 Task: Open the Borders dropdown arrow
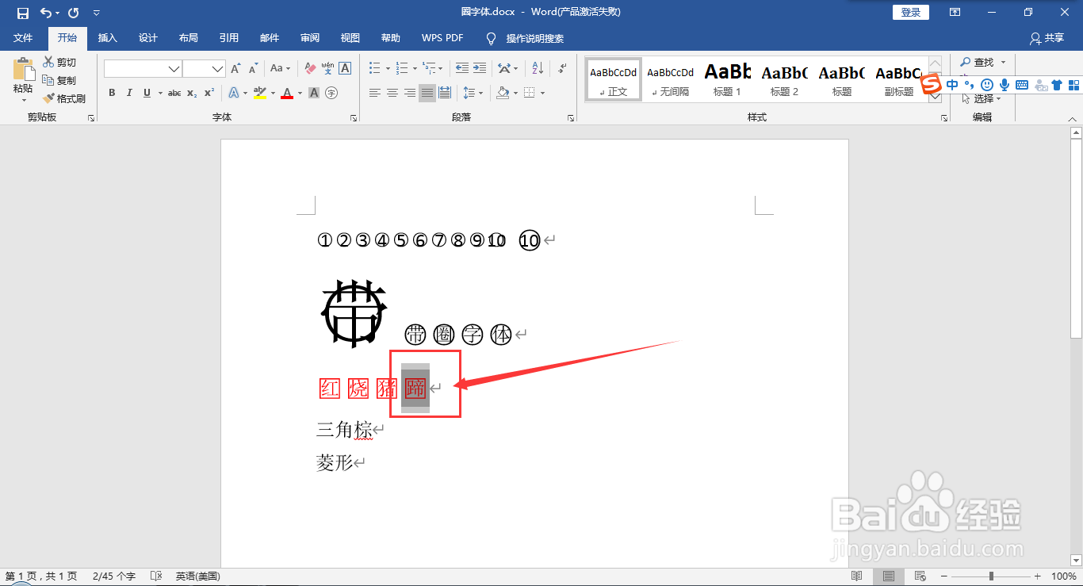pos(542,93)
